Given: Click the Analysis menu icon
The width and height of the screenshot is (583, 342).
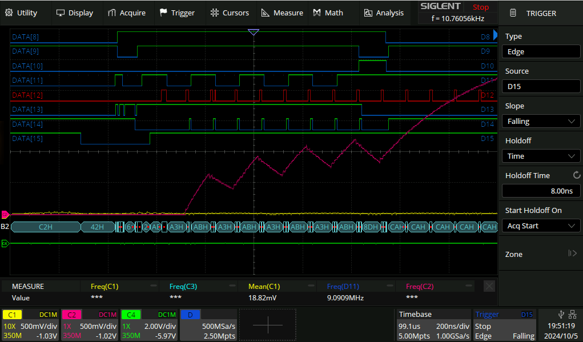Looking at the screenshot, I should coord(368,13).
